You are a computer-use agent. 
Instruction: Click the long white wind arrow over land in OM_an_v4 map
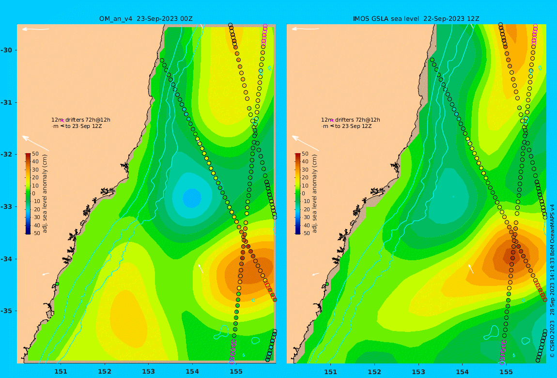(x=35, y=143)
